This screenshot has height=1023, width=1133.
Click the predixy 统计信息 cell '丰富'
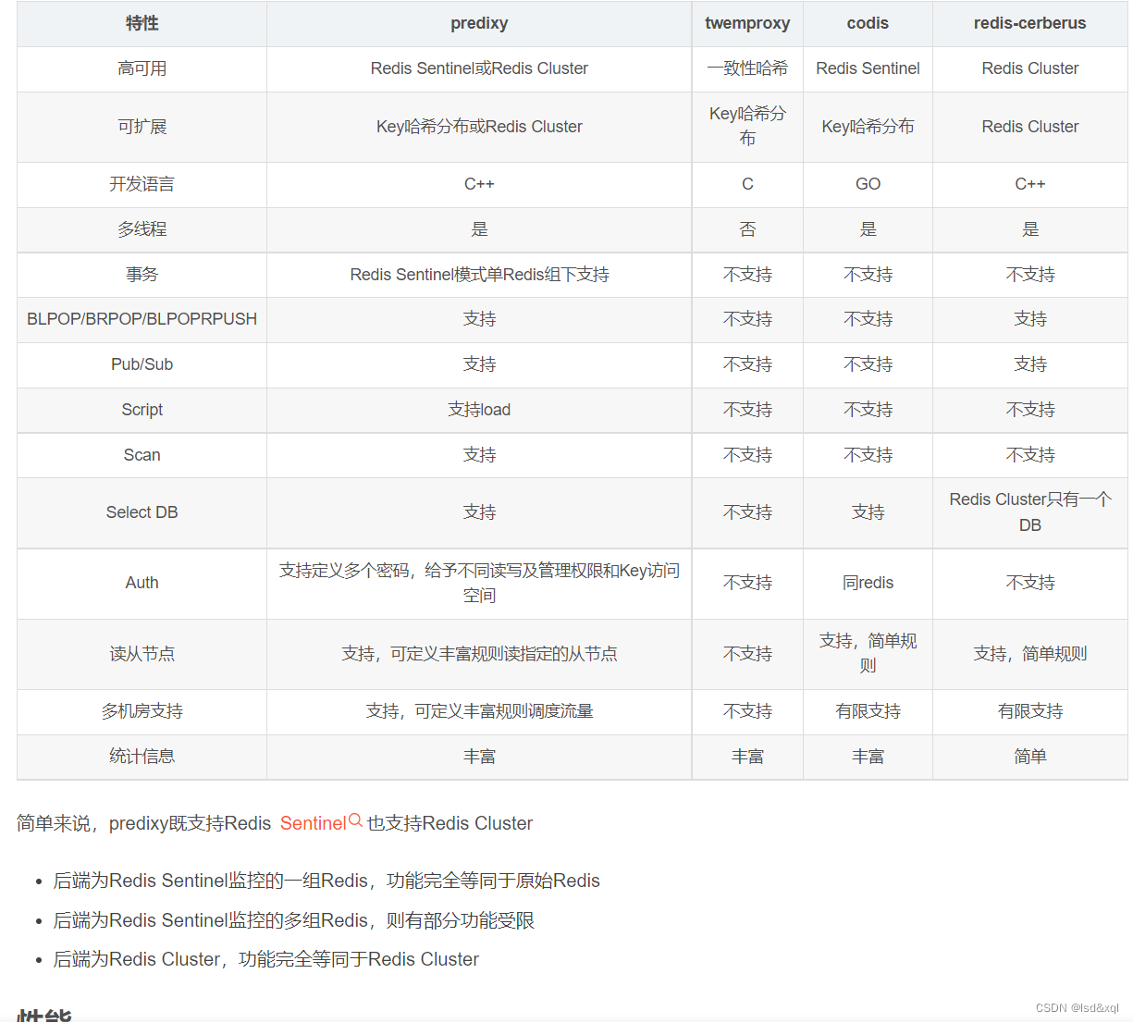(479, 757)
